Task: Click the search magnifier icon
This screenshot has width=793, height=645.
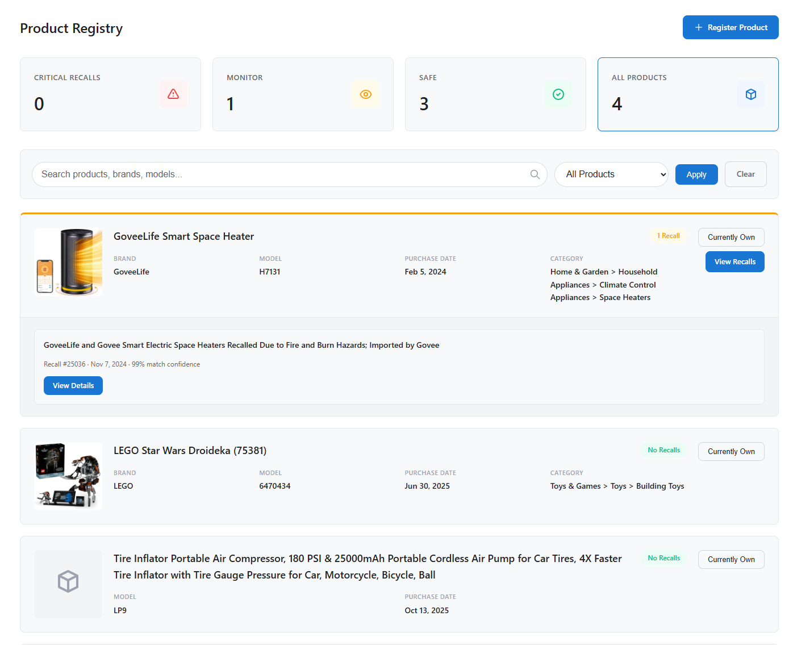Action: point(535,174)
